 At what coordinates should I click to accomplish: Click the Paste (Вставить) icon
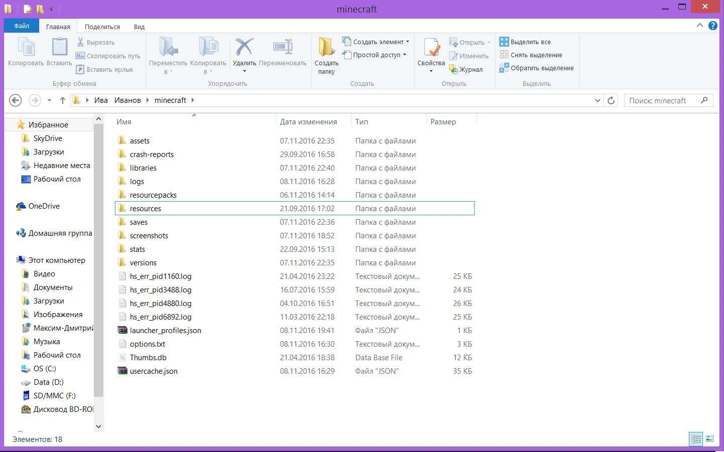pos(59,48)
